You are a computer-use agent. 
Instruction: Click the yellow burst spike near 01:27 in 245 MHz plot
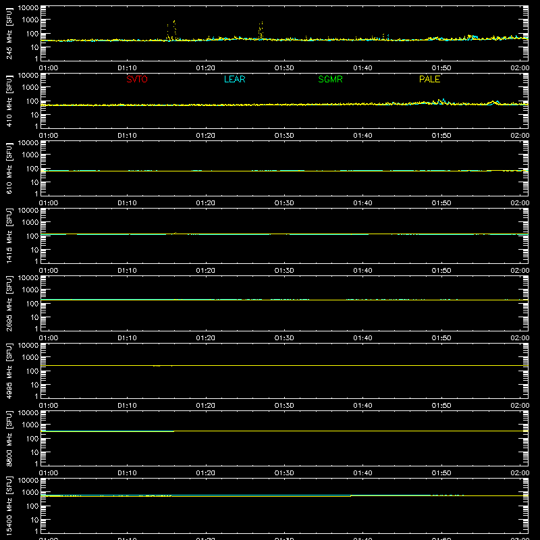[x=261, y=30]
